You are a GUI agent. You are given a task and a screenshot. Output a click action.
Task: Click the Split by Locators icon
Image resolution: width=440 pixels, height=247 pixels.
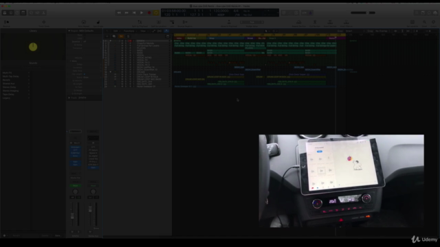click(x=159, y=23)
